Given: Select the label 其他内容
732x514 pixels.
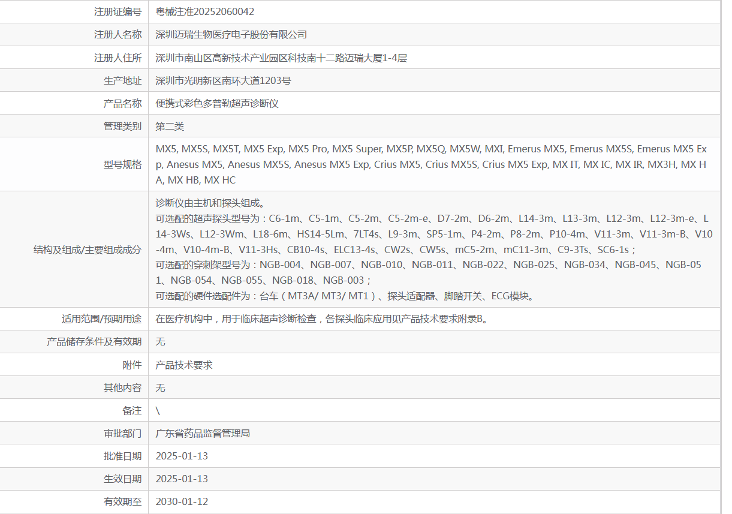Looking at the screenshot, I should pos(123,387).
